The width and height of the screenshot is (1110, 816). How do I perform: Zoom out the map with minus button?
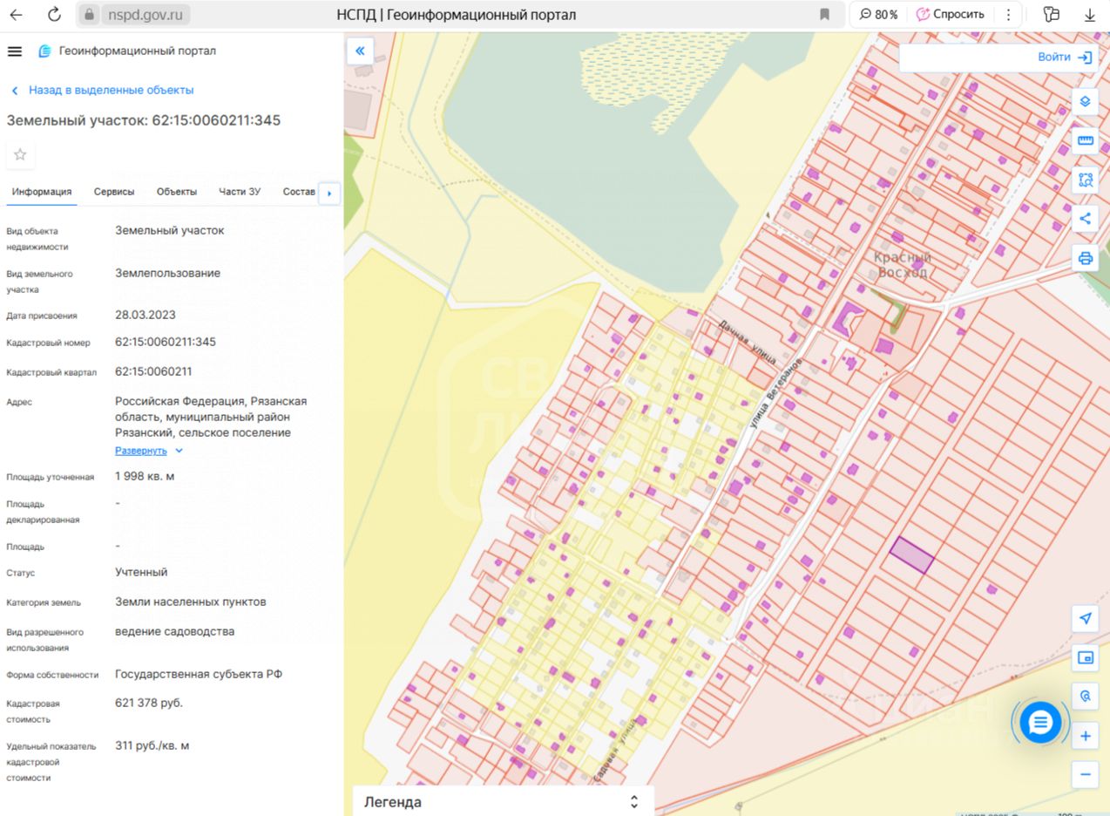pyautogui.click(x=1085, y=774)
